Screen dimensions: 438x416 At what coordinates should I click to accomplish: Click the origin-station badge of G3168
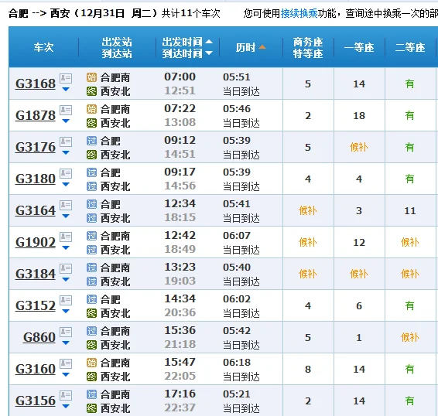pos(91,77)
